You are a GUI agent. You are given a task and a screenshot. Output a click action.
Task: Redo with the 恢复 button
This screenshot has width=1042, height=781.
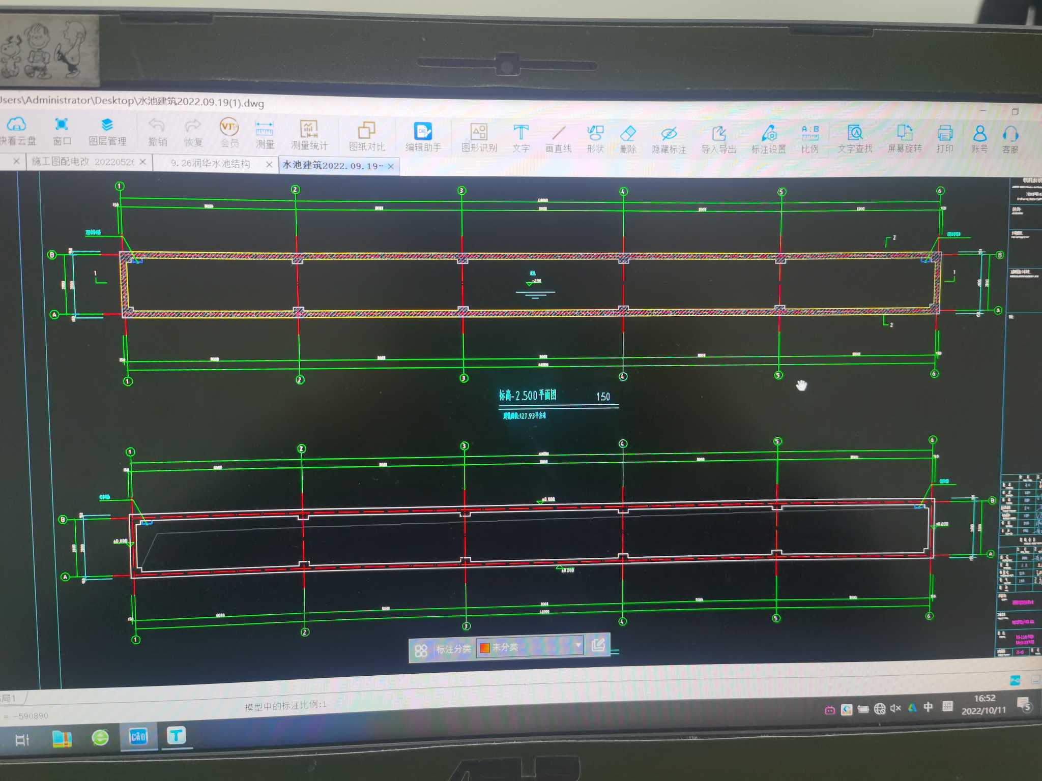coord(193,134)
